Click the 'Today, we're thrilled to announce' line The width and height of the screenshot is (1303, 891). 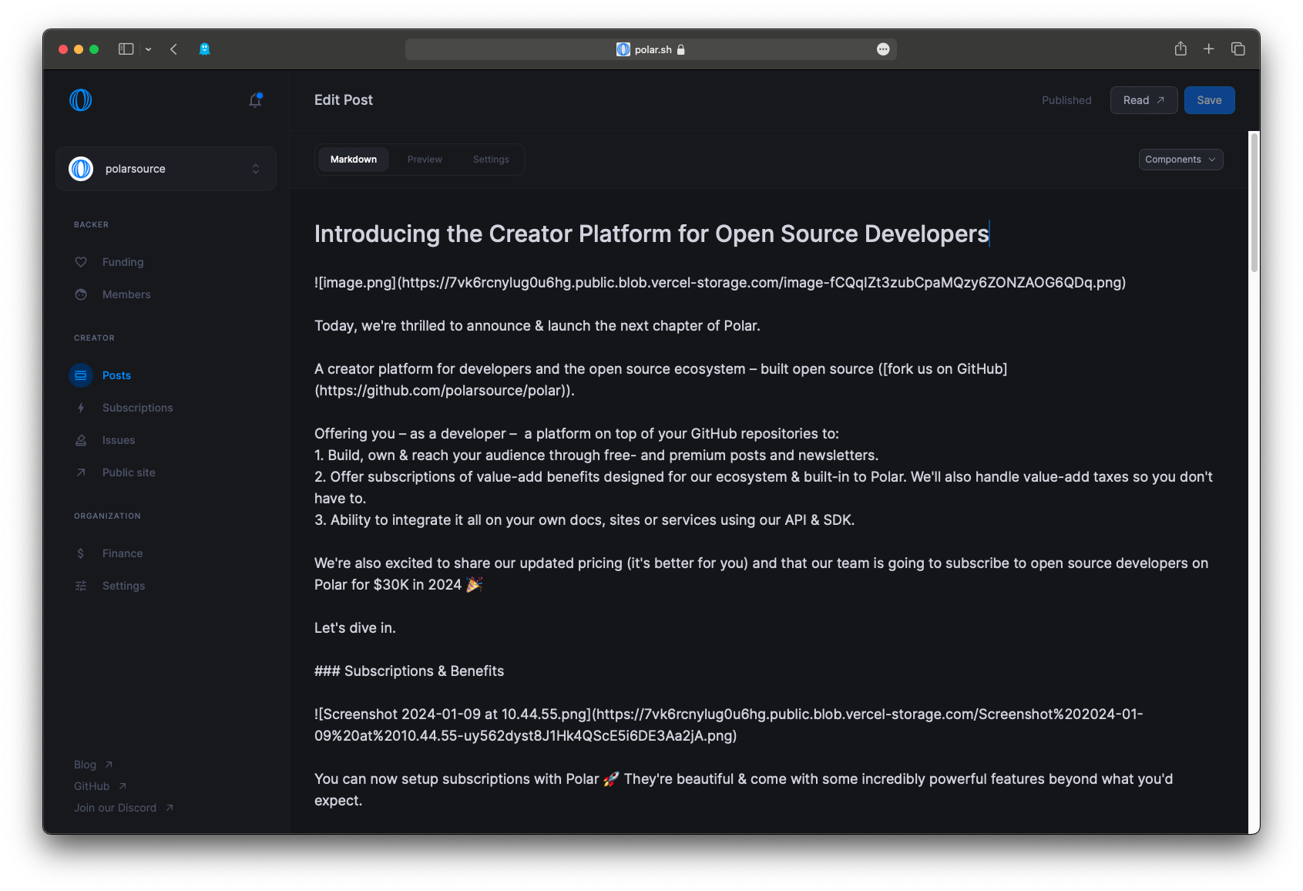(x=537, y=326)
